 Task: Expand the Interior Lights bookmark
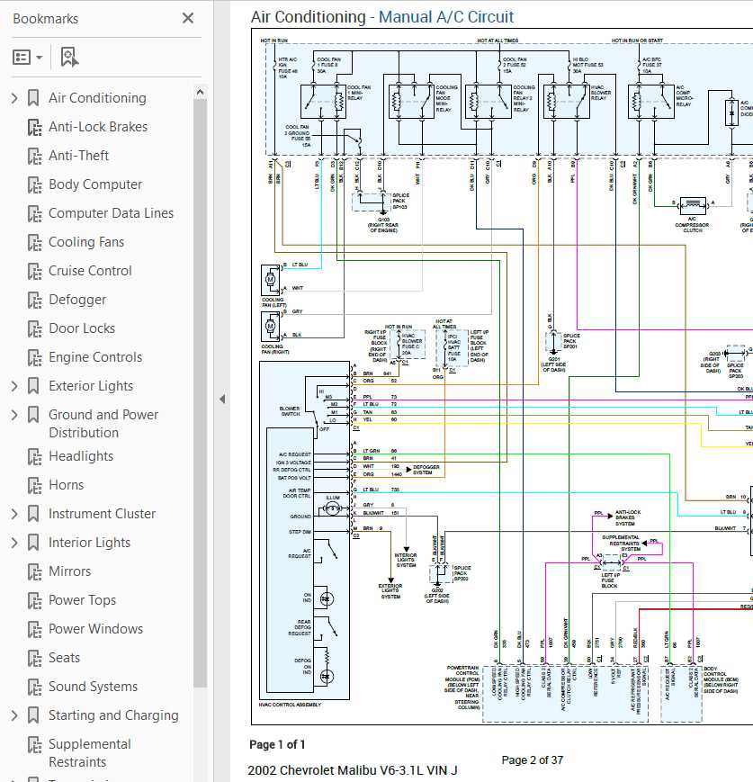(x=14, y=543)
